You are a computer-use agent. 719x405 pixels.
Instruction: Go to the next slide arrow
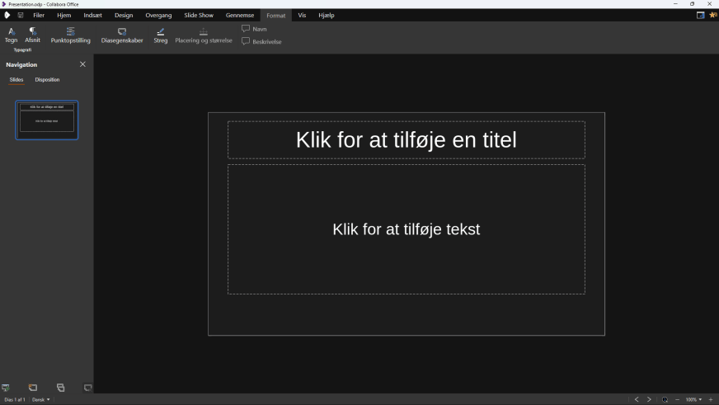(x=649, y=399)
